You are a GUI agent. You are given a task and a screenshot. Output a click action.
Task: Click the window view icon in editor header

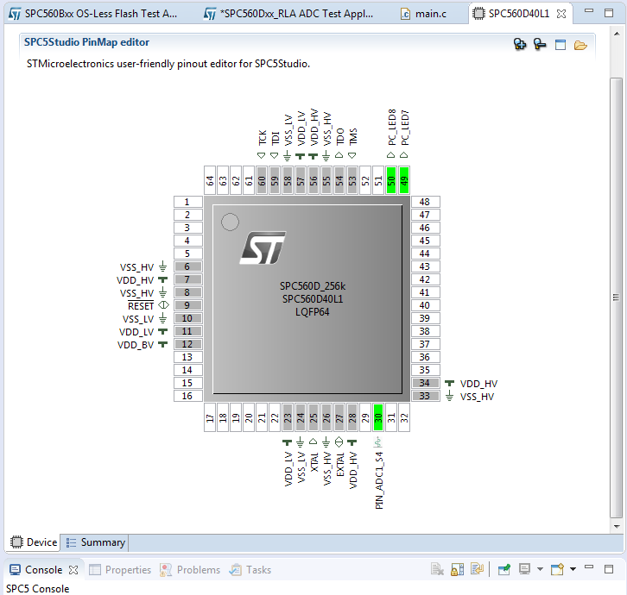tap(560, 44)
